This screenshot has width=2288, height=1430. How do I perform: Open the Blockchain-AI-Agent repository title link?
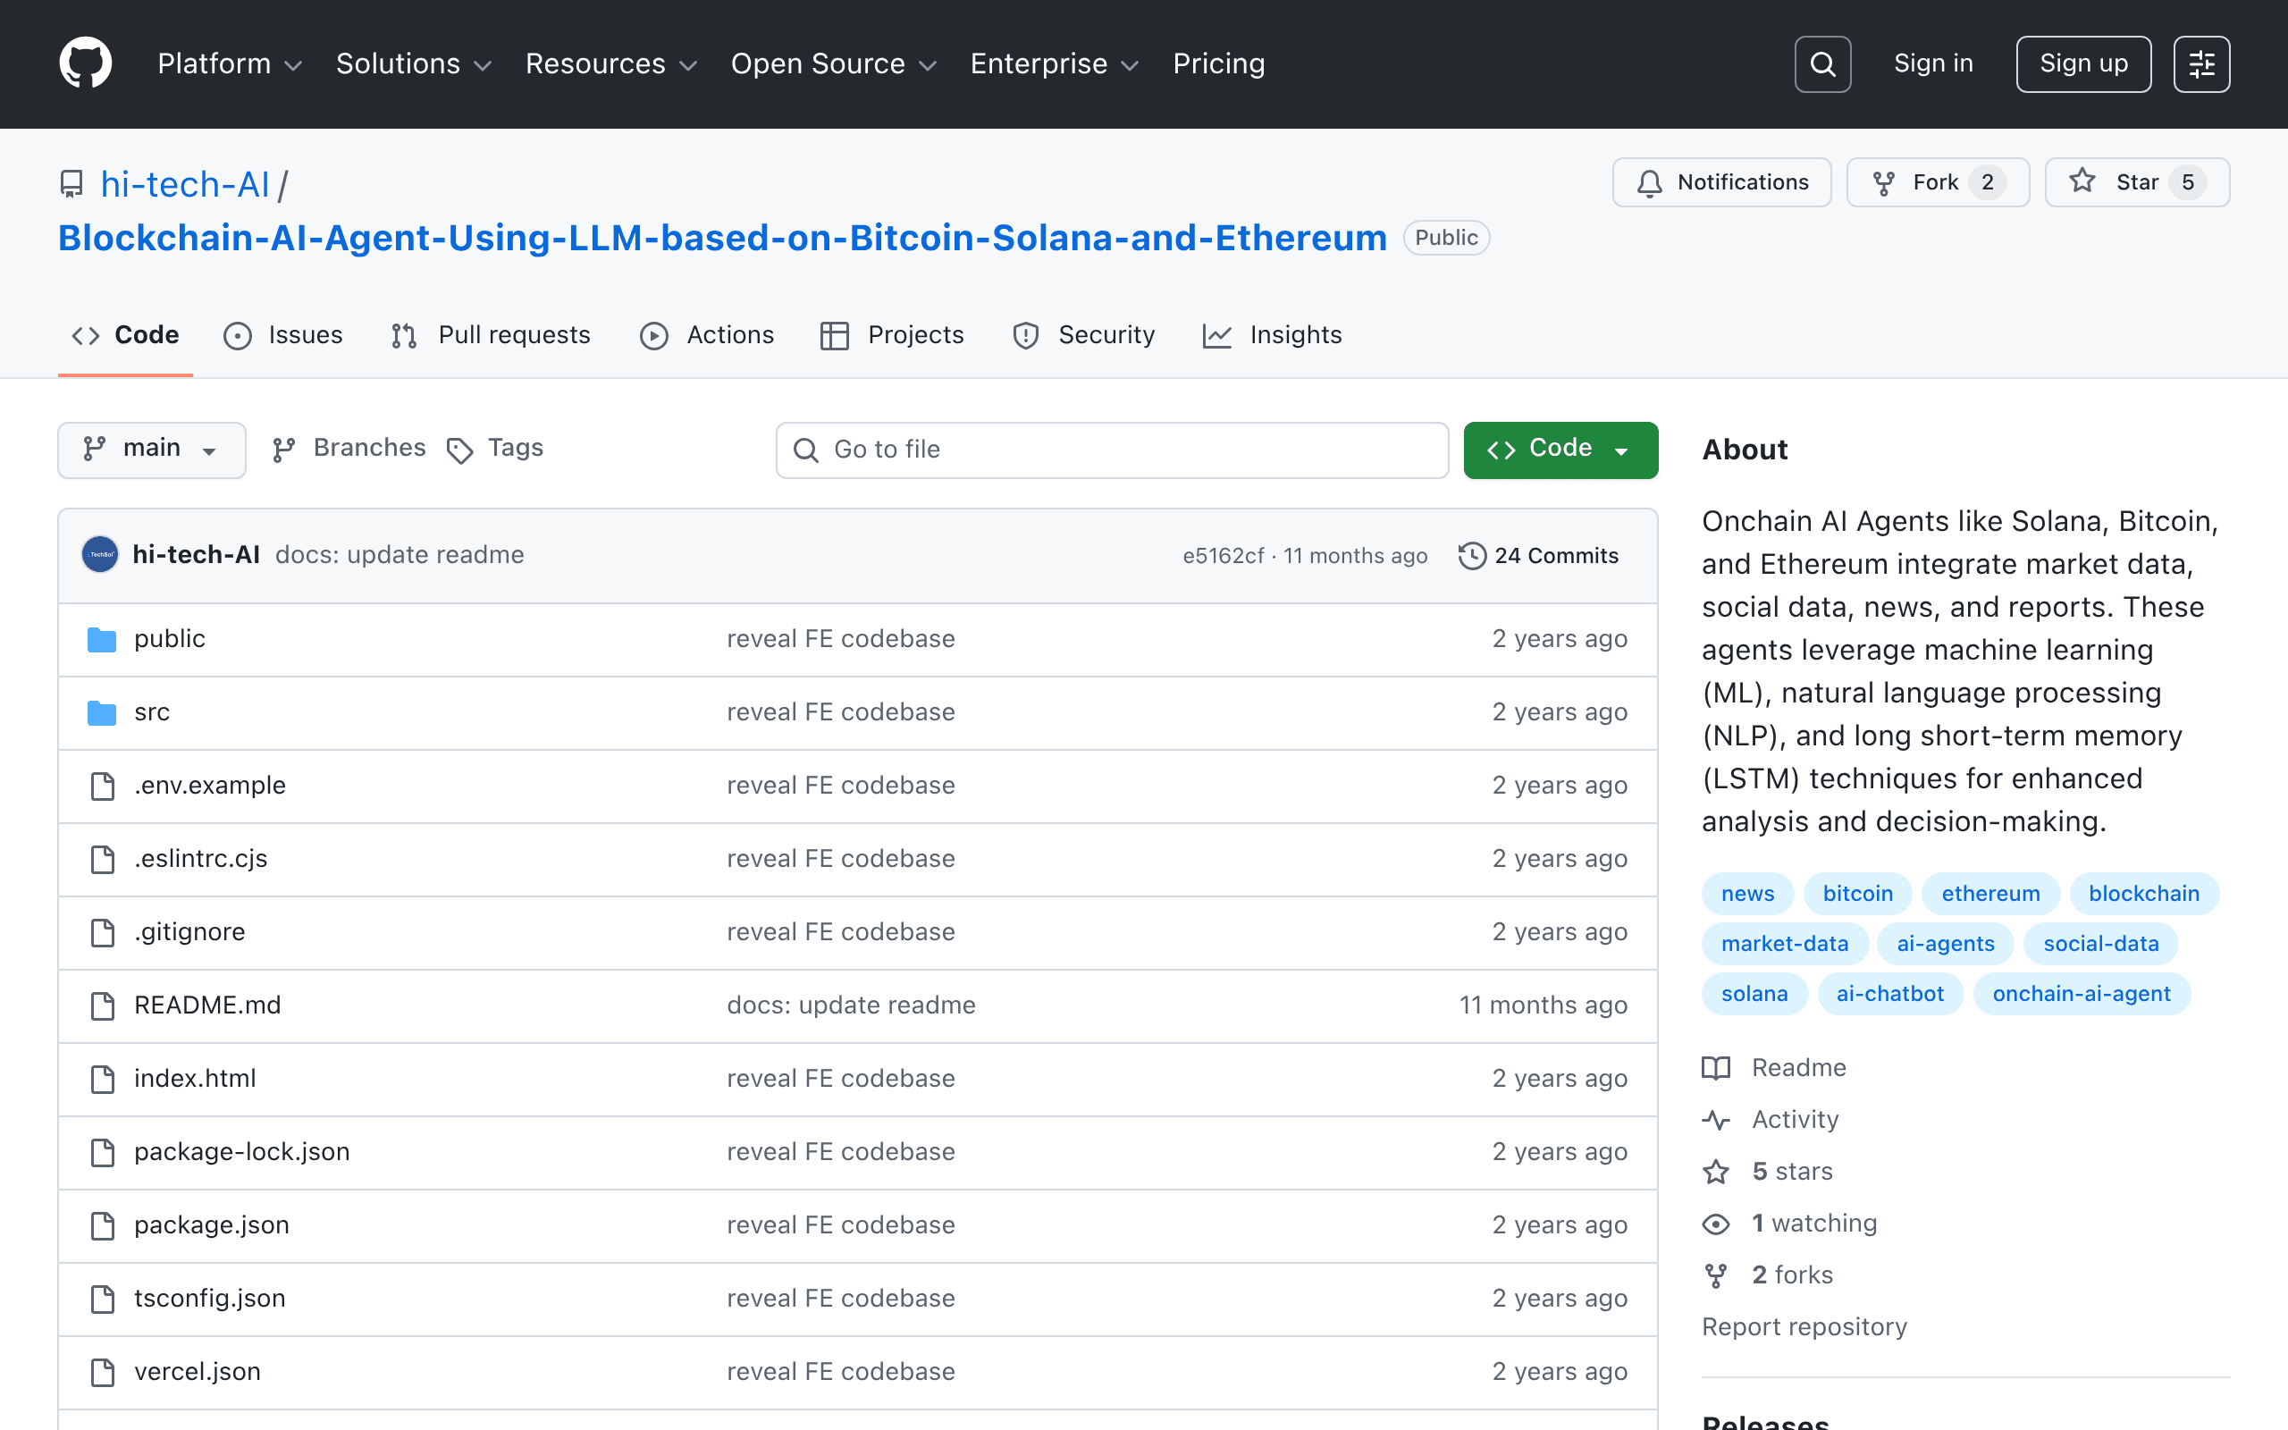722,238
